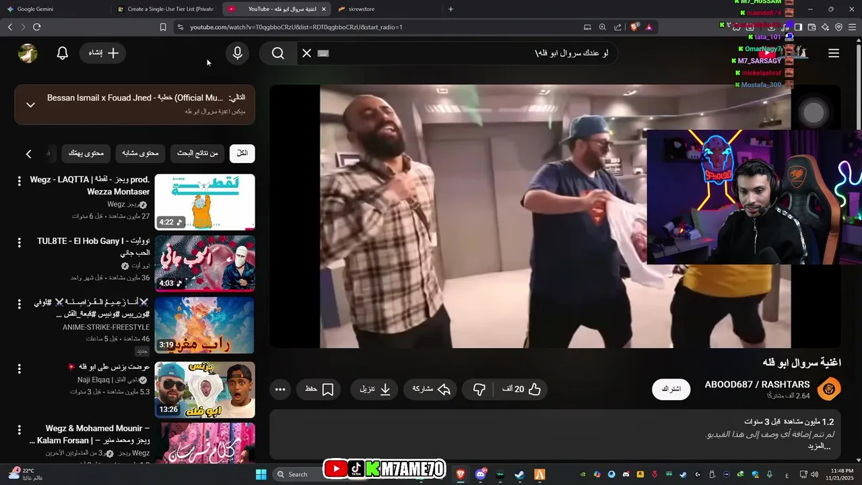Viewport: 862px width, 485px height.
Task: Play راب مغربي thumbnail 3:19
Action: [x=205, y=325]
